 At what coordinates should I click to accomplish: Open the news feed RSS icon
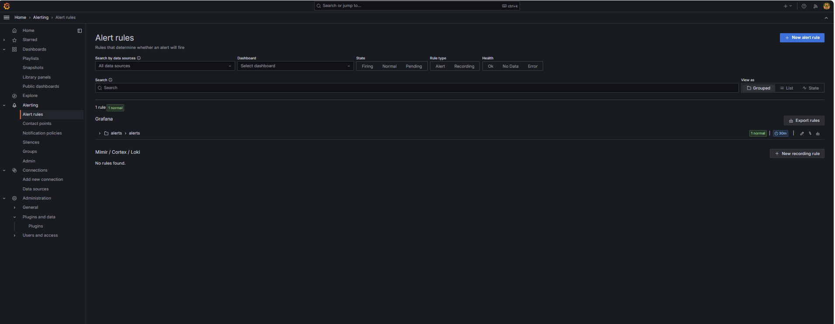click(815, 6)
